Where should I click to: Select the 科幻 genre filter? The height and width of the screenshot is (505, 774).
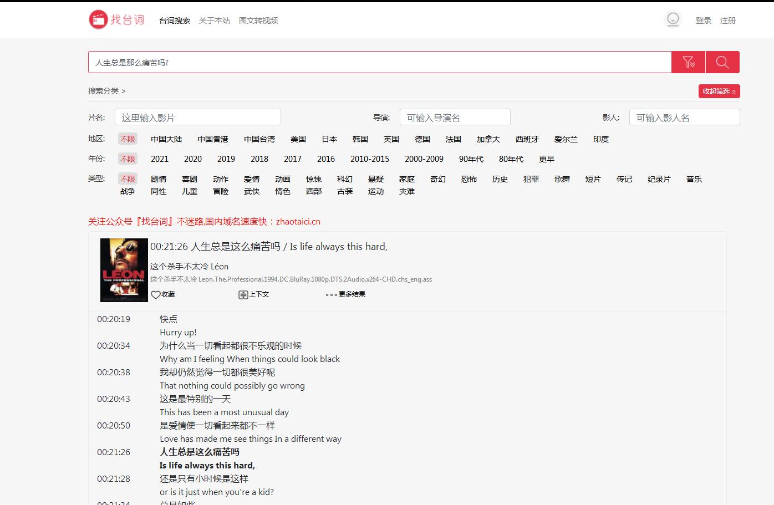pyautogui.click(x=344, y=179)
